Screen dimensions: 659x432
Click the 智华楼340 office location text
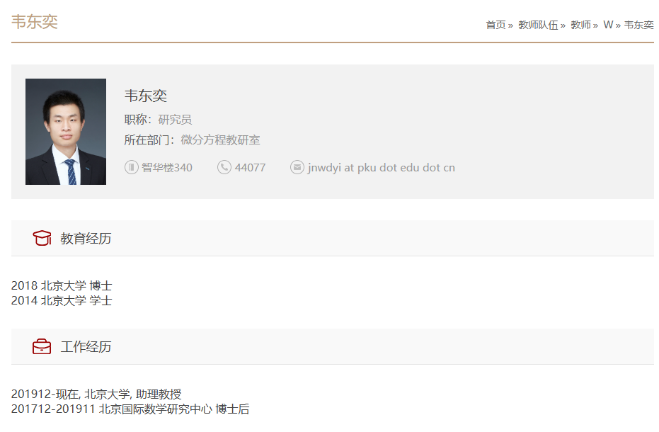point(167,168)
